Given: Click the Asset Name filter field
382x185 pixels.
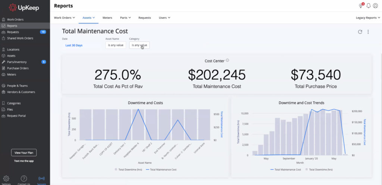Looking at the screenshot, I should (116, 45).
